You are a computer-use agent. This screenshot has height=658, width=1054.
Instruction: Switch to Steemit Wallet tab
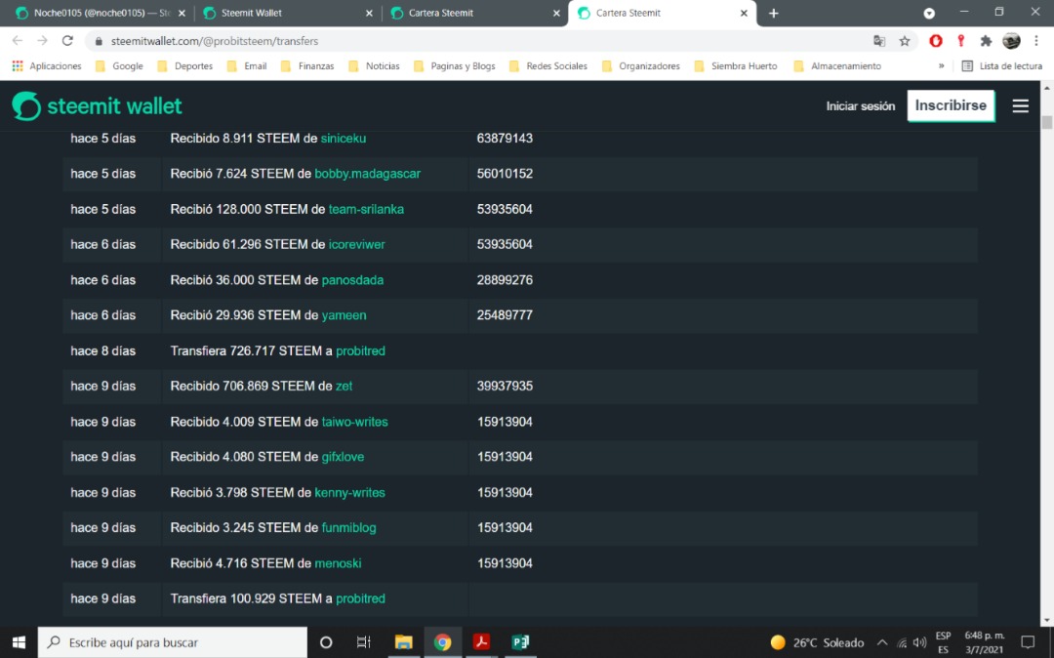point(288,14)
